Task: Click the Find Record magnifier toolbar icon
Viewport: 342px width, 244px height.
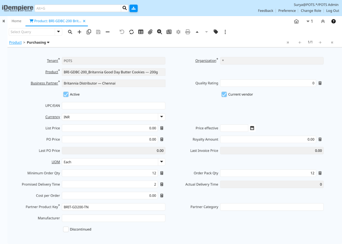Action: pos(70,32)
